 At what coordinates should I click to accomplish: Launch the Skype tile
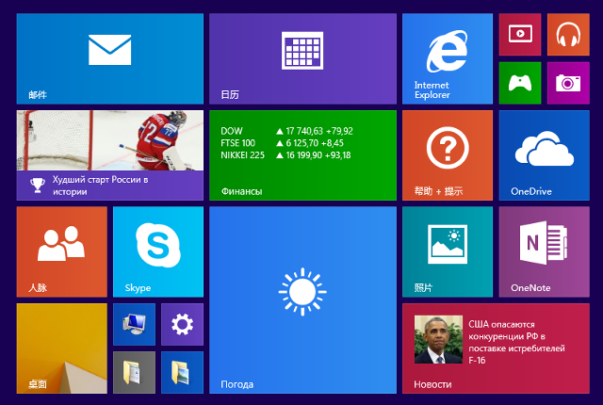158,251
